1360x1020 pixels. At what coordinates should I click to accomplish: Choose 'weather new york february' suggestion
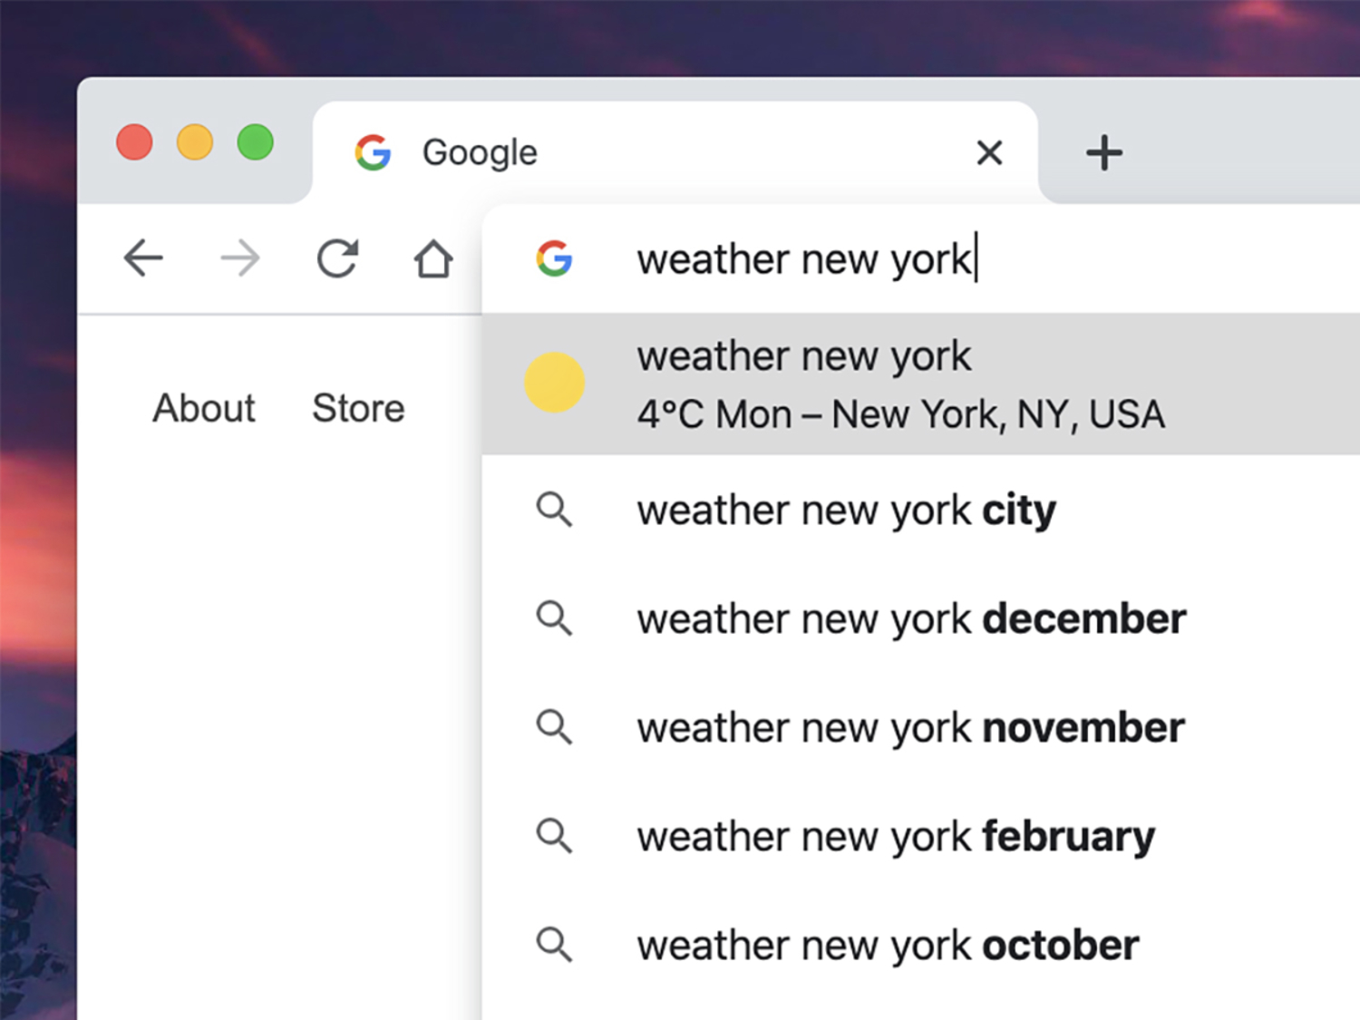(896, 837)
